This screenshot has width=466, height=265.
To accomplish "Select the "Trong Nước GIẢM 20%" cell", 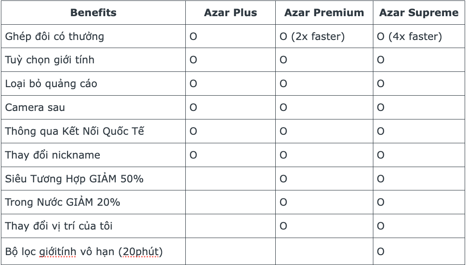I will click(63, 203).
